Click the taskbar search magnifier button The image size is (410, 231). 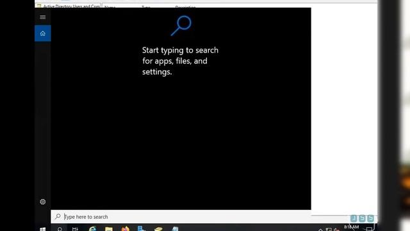coord(60,229)
